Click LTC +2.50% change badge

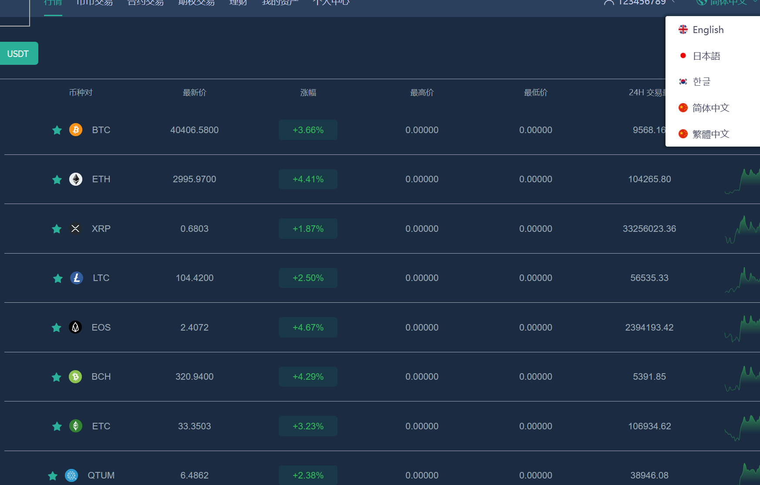(x=308, y=278)
